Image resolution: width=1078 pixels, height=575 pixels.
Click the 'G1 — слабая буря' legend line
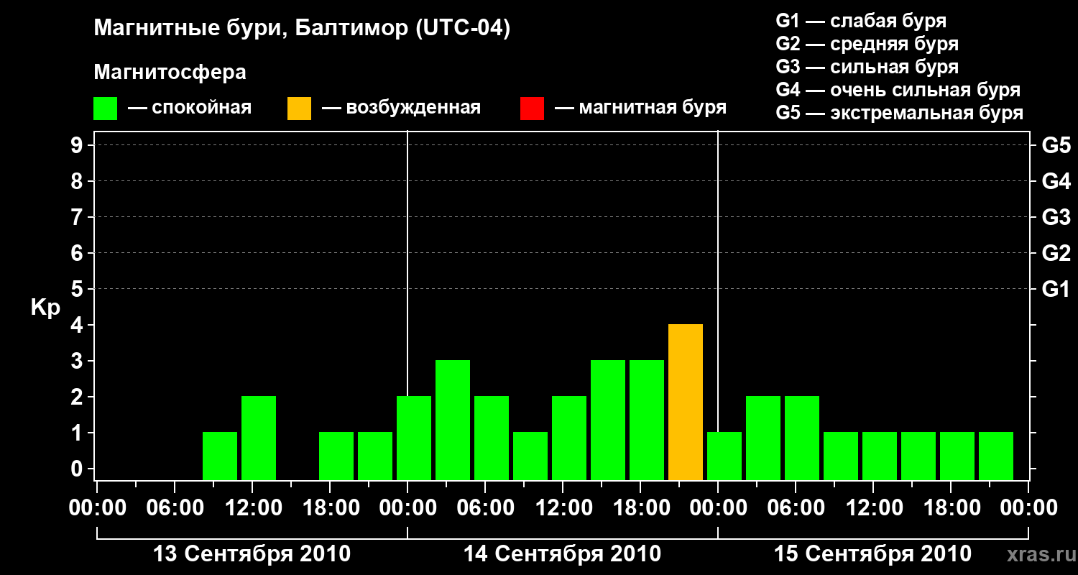click(x=861, y=21)
